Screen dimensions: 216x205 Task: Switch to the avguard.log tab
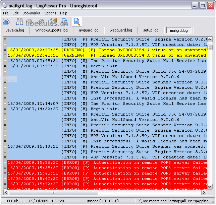[89, 30]
